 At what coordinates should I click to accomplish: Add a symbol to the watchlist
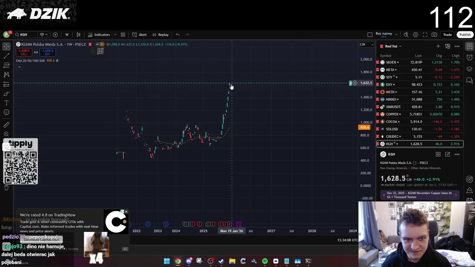tap(438, 46)
